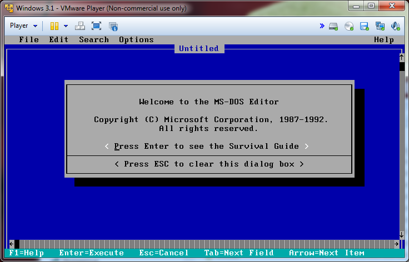
Task: Open the Search menu in editor
Action: click(x=93, y=39)
